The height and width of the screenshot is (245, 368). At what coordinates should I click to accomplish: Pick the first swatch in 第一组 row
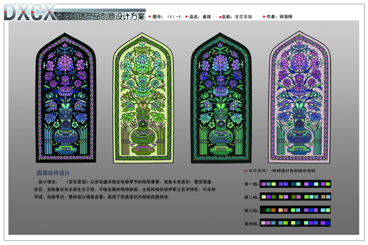264,184
